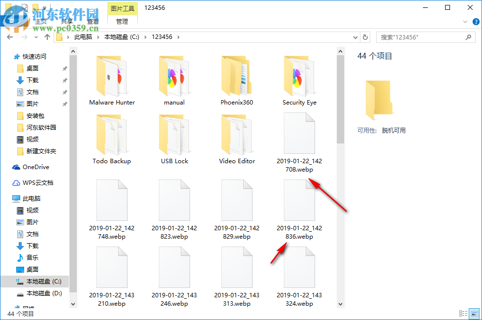This screenshot has width=482, height=320.
Task: Switch to the 查看 ribbon tab
Action: [x=93, y=21]
